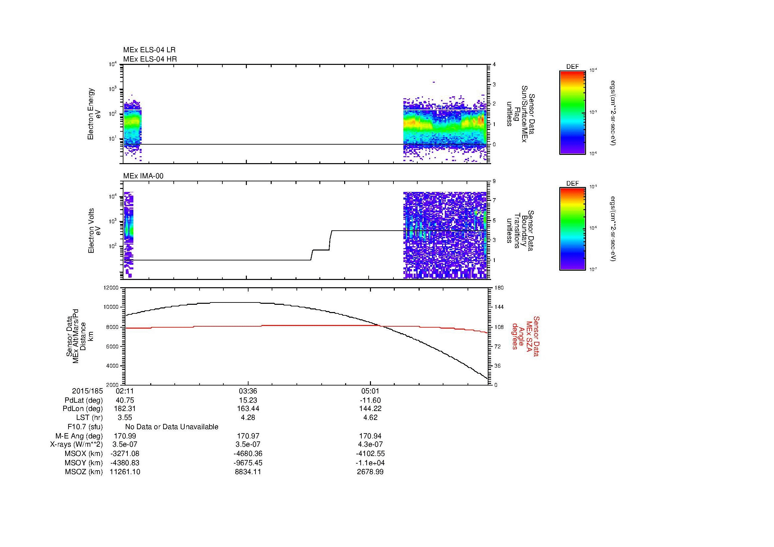Click the LST value '3.55'
The image size is (774, 547).
click(125, 418)
